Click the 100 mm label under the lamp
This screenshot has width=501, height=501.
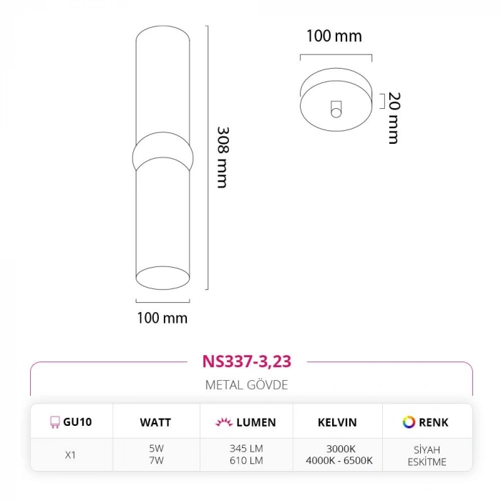point(162,318)
